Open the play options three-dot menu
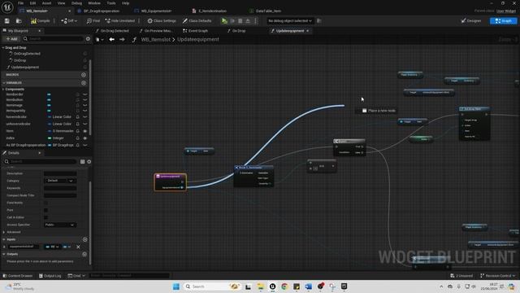Image resolution: width=520 pixels, height=293 pixels. click(x=255, y=21)
